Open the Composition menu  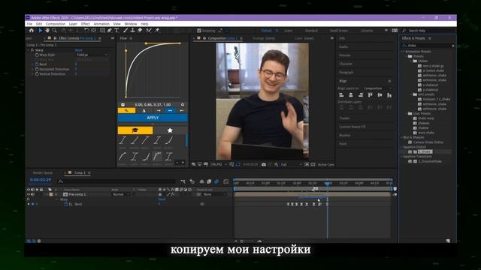point(56,23)
